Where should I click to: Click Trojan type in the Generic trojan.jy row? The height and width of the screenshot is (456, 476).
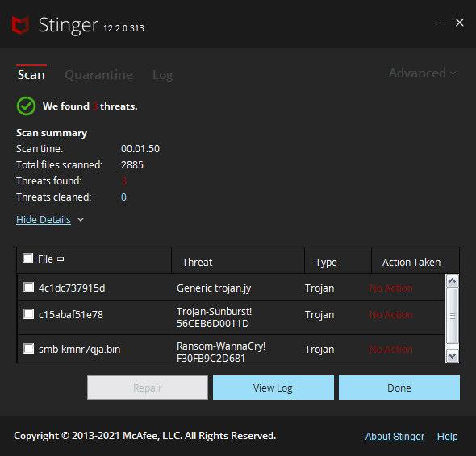(319, 288)
